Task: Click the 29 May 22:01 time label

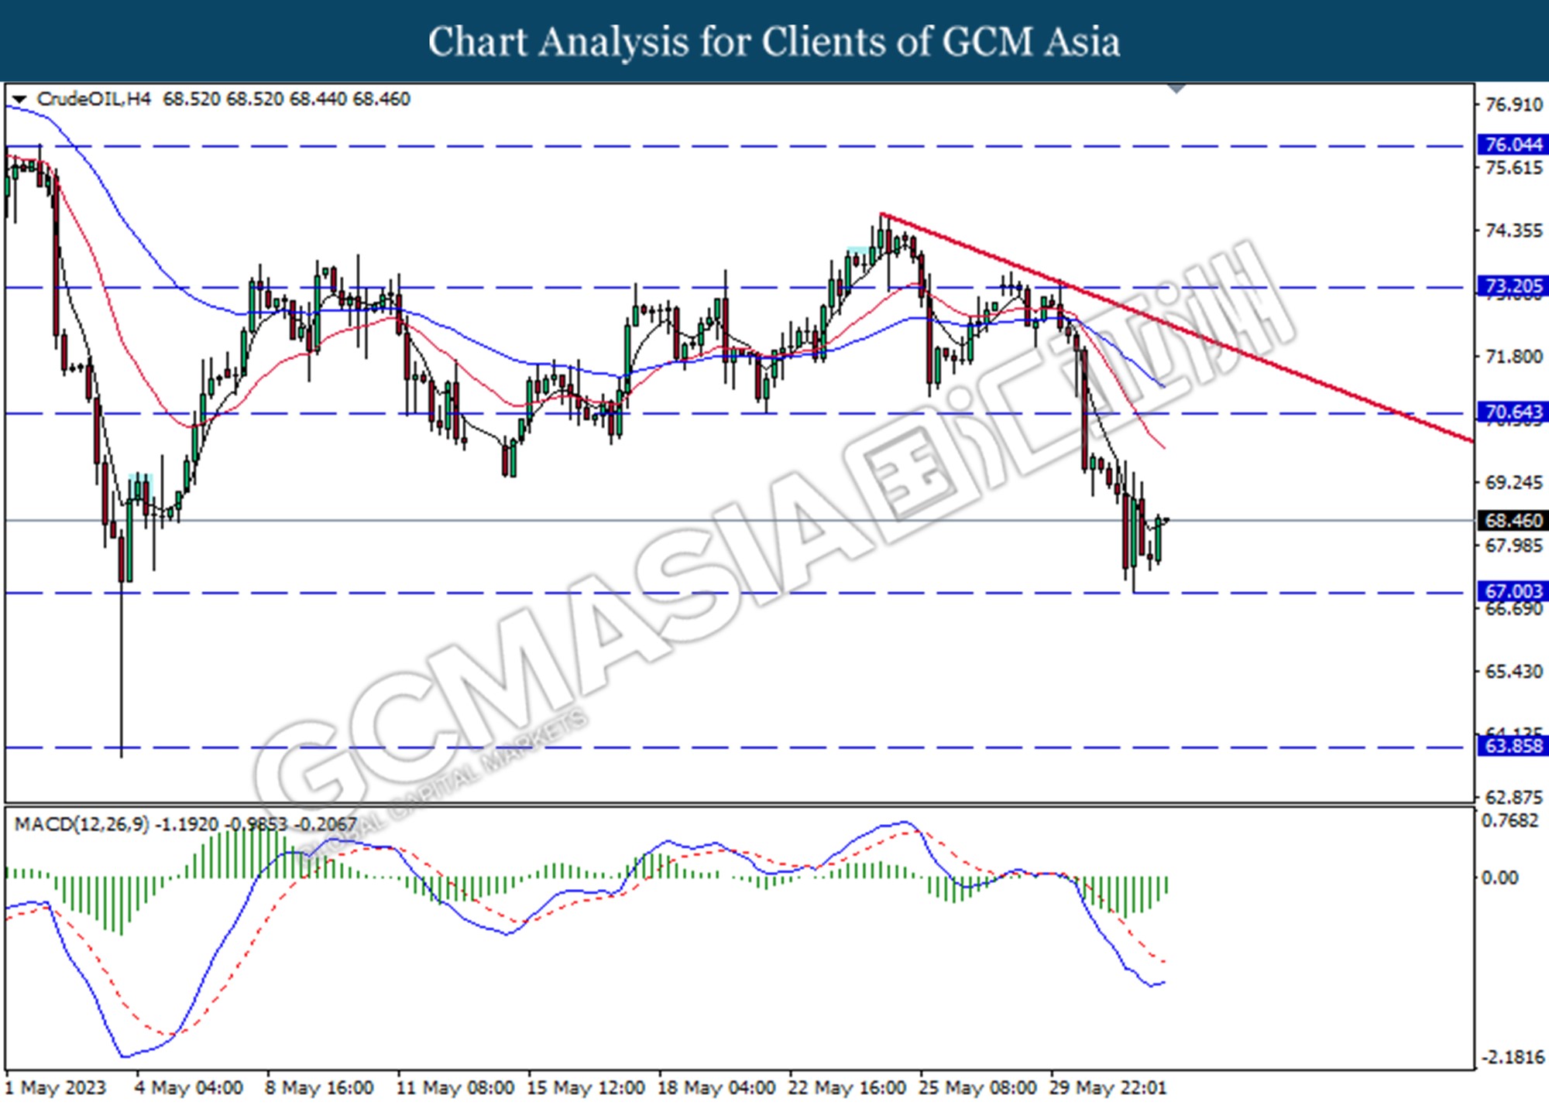Action: pos(1108,1088)
